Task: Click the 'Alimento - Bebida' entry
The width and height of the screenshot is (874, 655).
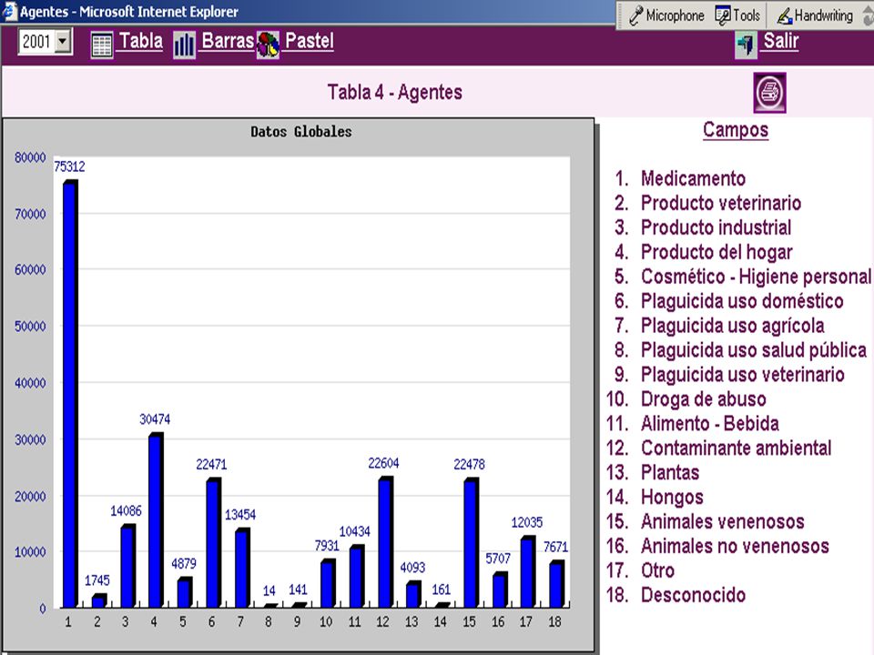Action: [709, 424]
